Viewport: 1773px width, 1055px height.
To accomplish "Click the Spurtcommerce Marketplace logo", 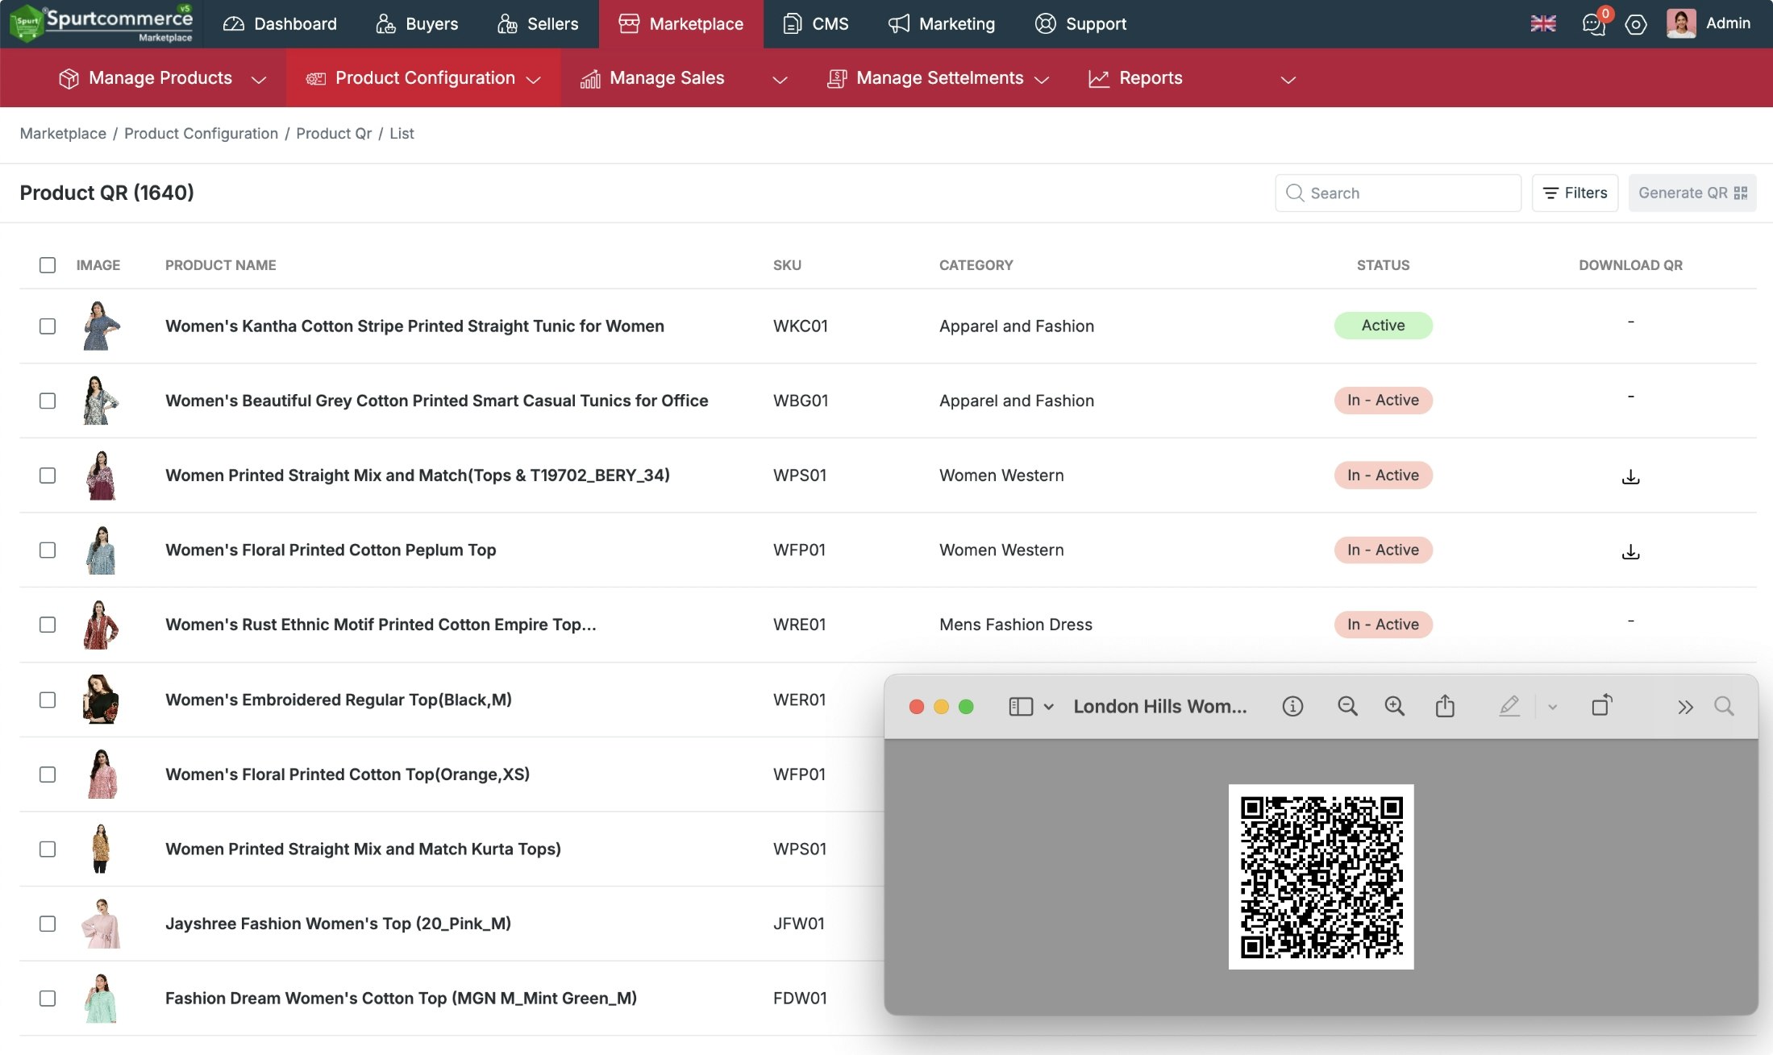I will (102, 23).
